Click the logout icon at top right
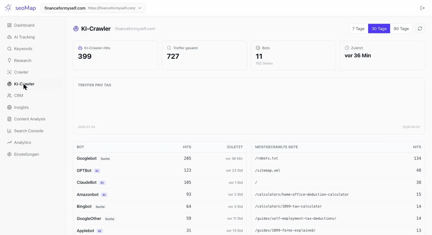 [x=422, y=8]
